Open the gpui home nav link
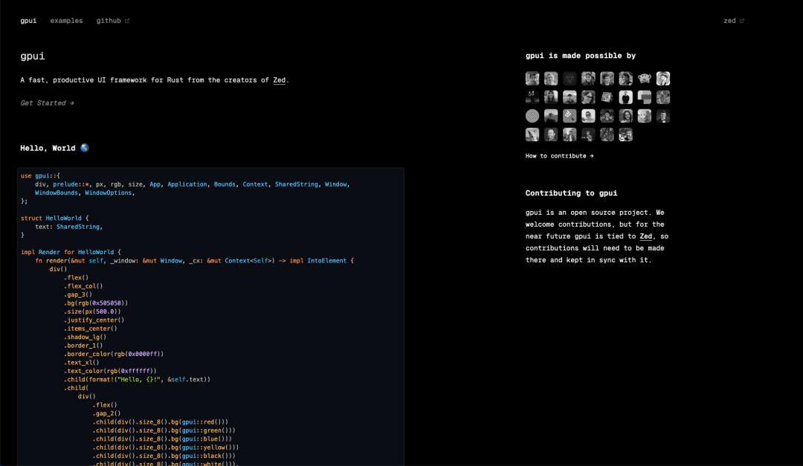 tap(28, 21)
